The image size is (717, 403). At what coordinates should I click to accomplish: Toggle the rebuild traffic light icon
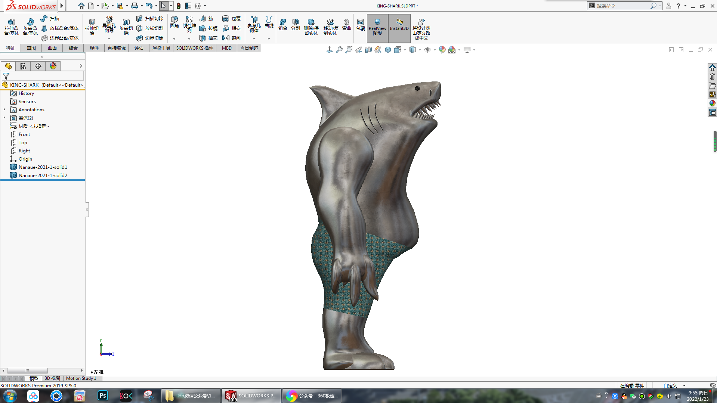click(x=179, y=6)
